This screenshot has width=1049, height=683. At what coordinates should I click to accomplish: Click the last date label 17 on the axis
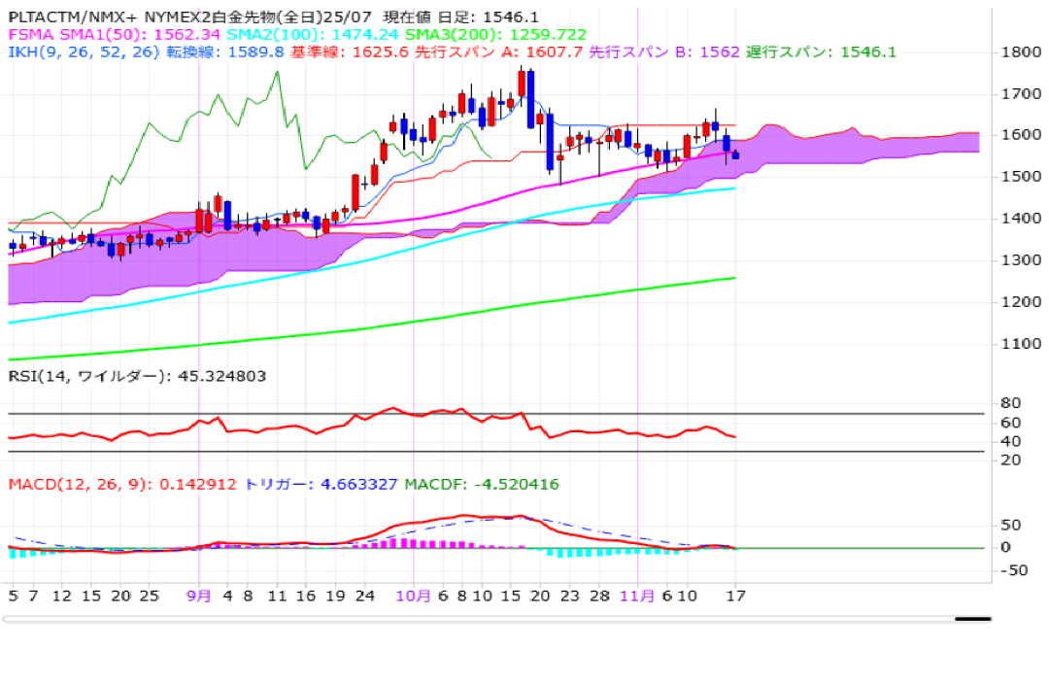pos(735,596)
